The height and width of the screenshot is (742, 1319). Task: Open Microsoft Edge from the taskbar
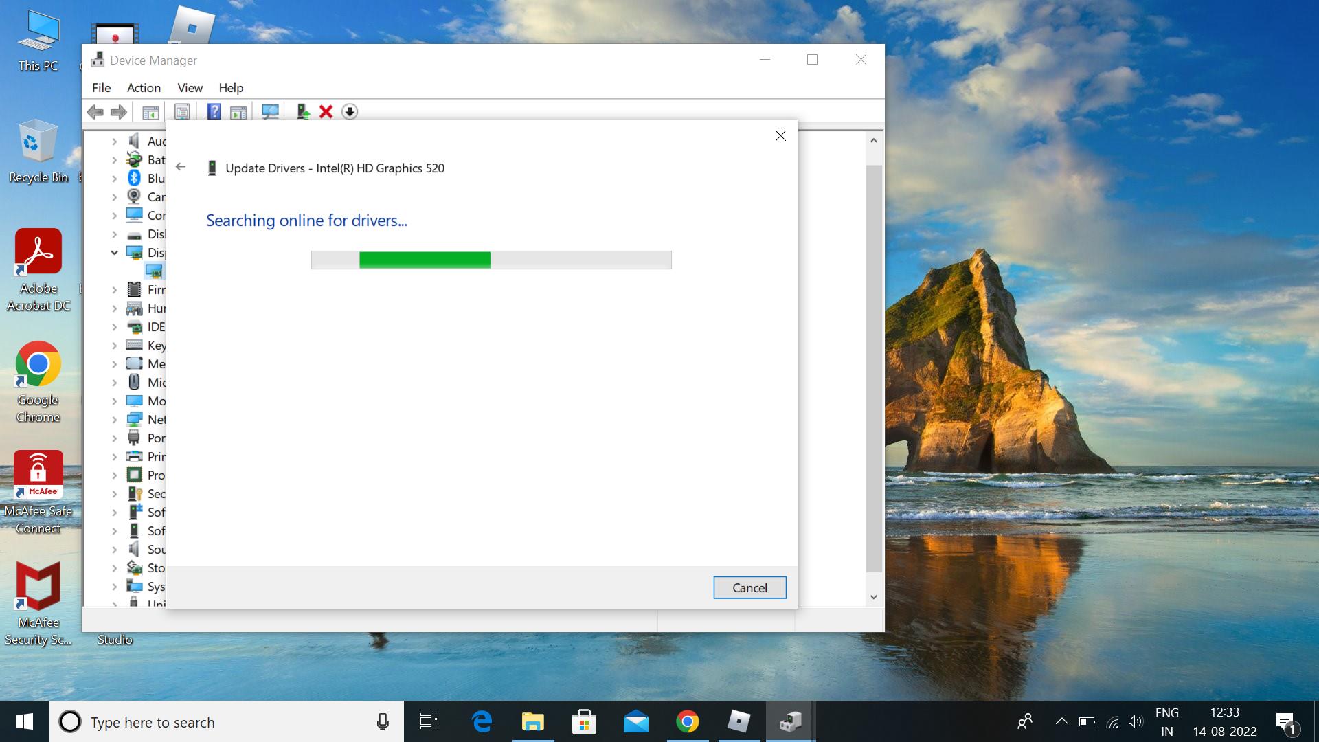click(x=482, y=721)
